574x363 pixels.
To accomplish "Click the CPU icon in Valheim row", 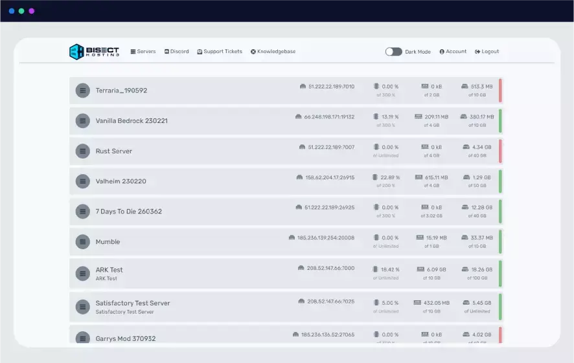I will [375, 177].
